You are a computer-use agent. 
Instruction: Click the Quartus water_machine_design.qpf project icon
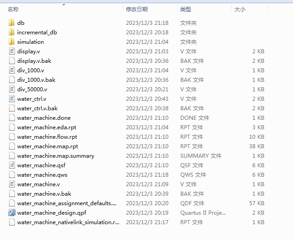point(12,213)
